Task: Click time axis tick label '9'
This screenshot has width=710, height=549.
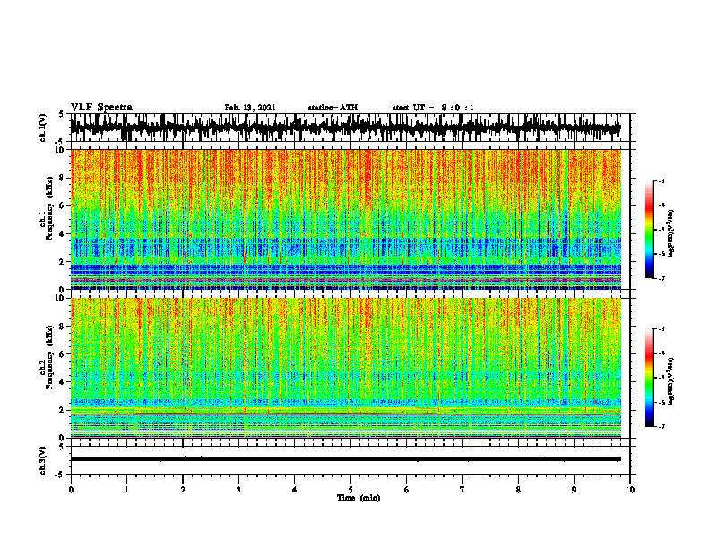Action: coord(574,490)
